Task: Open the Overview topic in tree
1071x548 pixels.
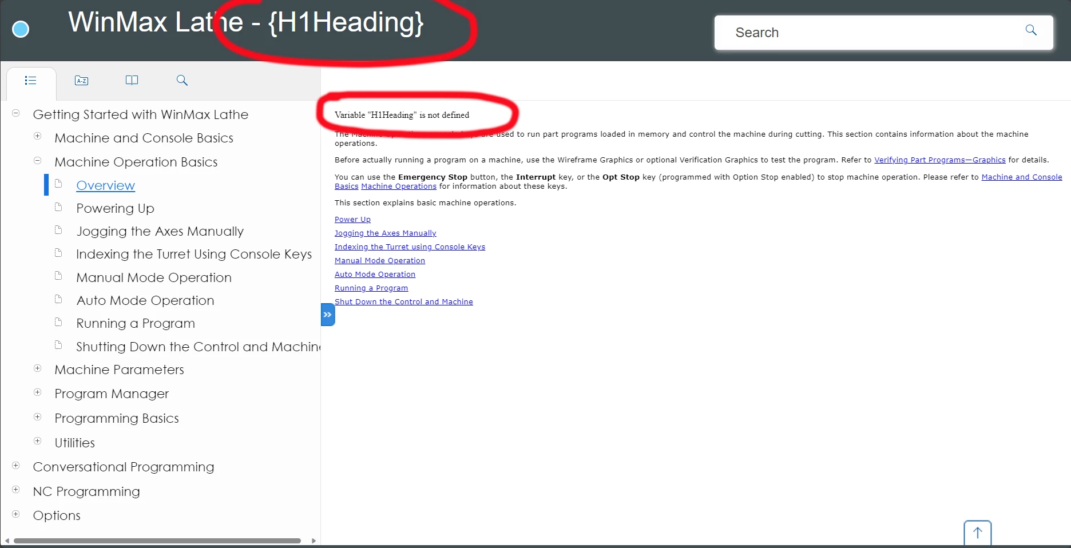Action: tap(106, 185)
